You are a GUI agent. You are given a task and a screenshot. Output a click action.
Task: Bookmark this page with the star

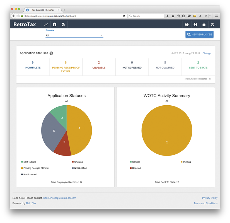[178, 16]
